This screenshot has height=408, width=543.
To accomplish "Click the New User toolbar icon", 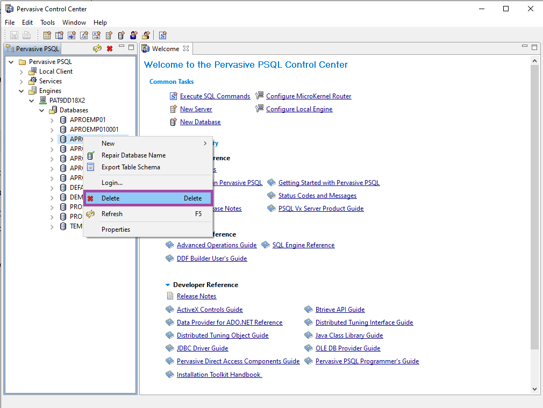I will [x=134, y=35].
